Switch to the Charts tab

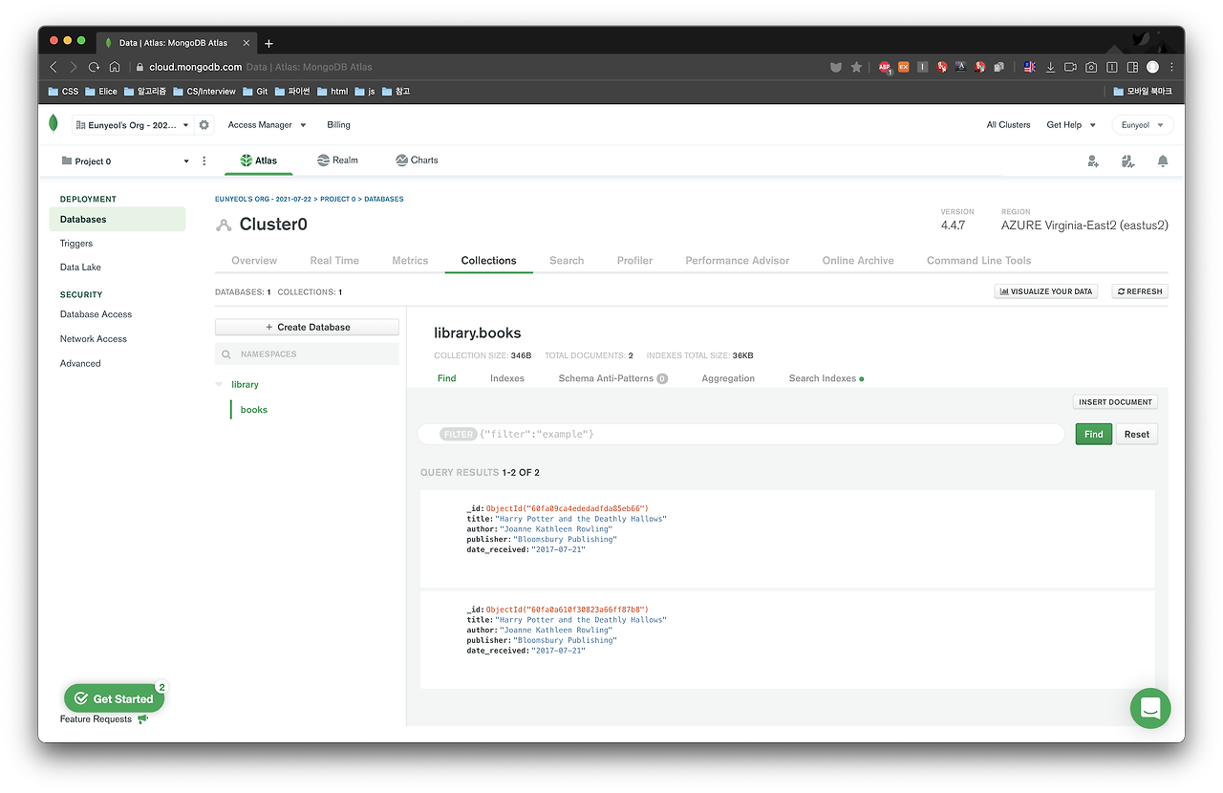tap(417, 161)
